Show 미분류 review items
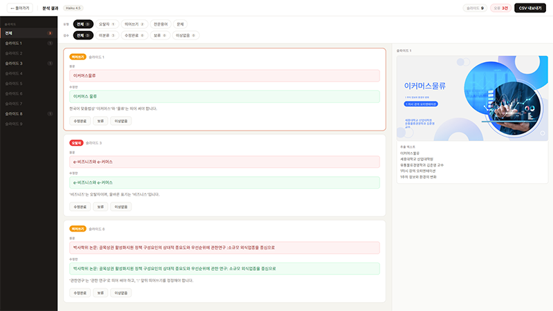Image resolution: width=553 pixels, height=311 pixels. (x=107, y=35)
